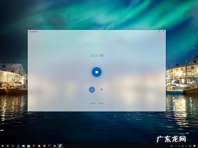
Task: Open the dark window app on taskbar
Action: pyautogui.click(x=49, y=146)
